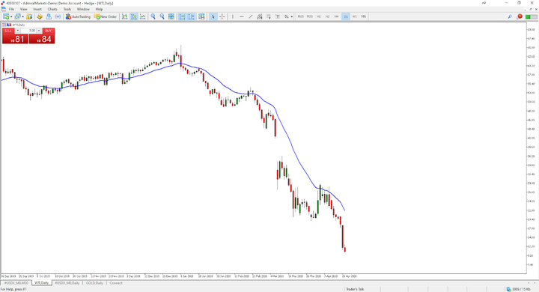Open the Profiles toolbar icon

17,16
